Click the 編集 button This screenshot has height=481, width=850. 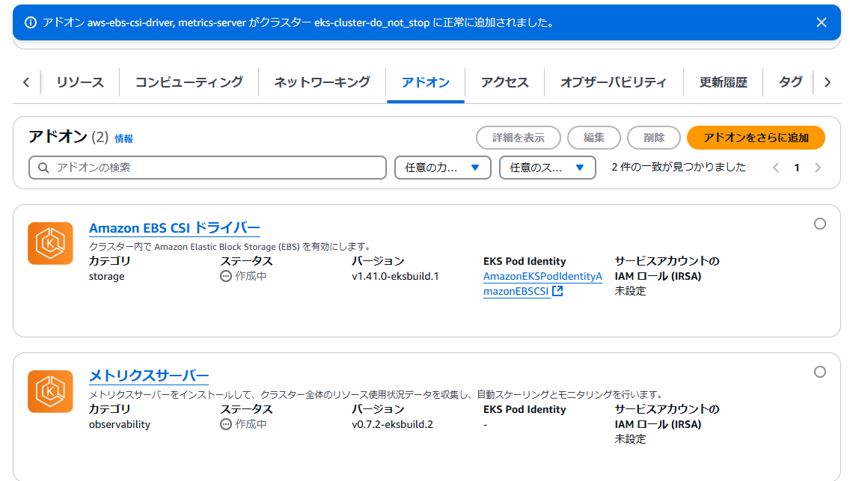point(593,138)
